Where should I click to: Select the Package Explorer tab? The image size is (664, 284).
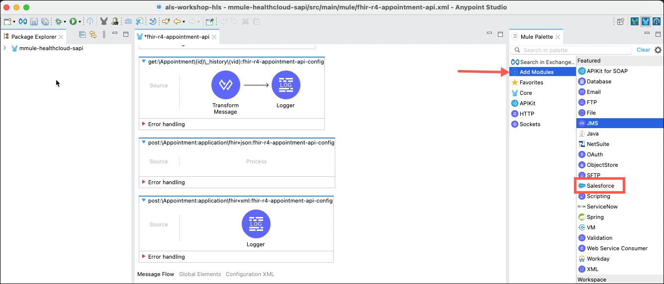pos(34,37)
